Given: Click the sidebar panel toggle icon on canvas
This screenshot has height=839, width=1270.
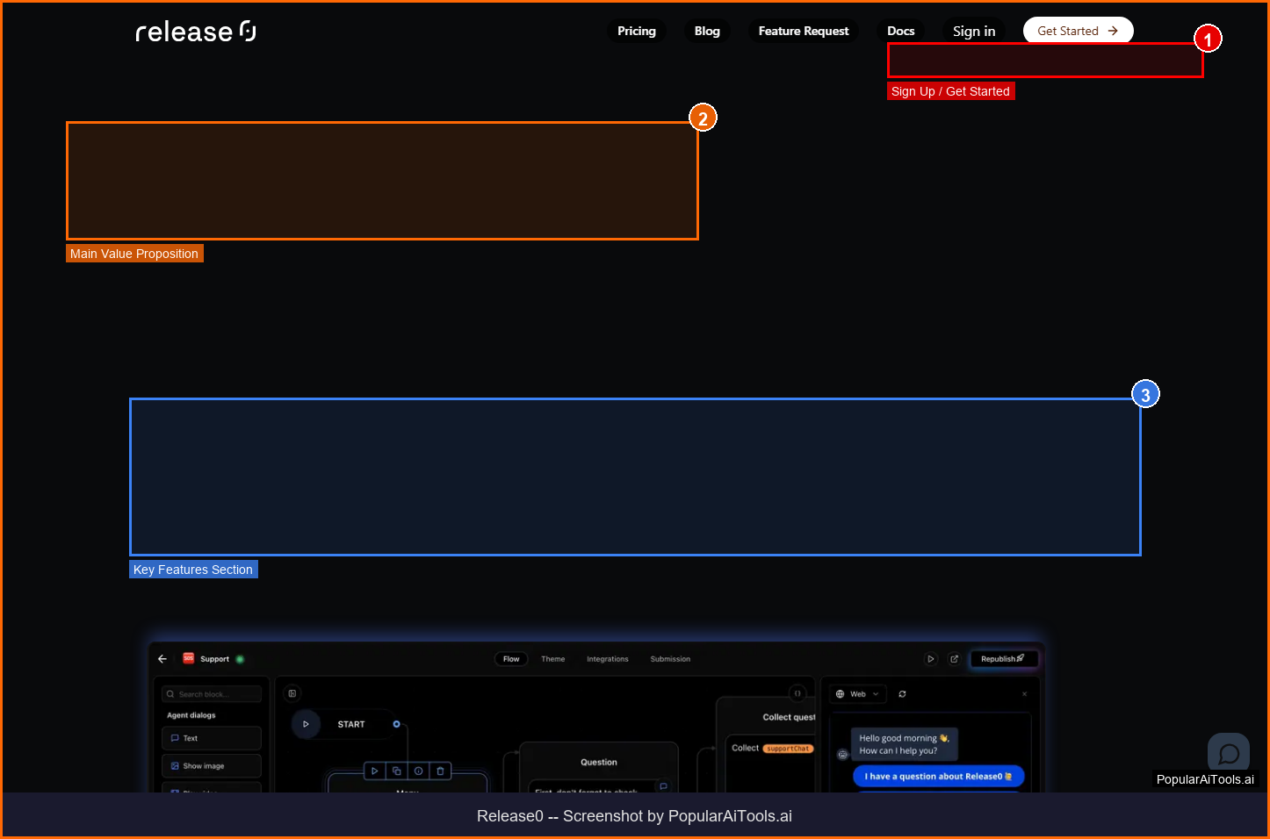Looking at the screenshot, I should click(x=292, y=693).
